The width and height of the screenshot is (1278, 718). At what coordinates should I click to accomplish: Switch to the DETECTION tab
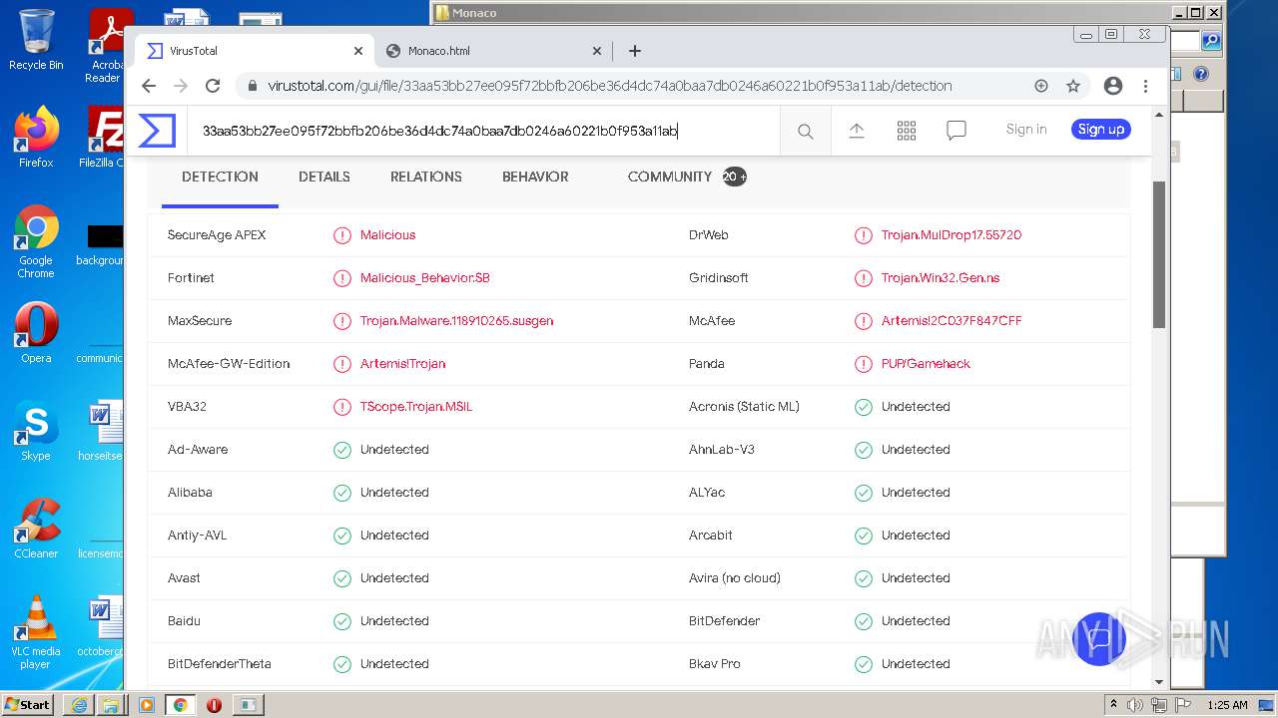[x=220, y=177]
